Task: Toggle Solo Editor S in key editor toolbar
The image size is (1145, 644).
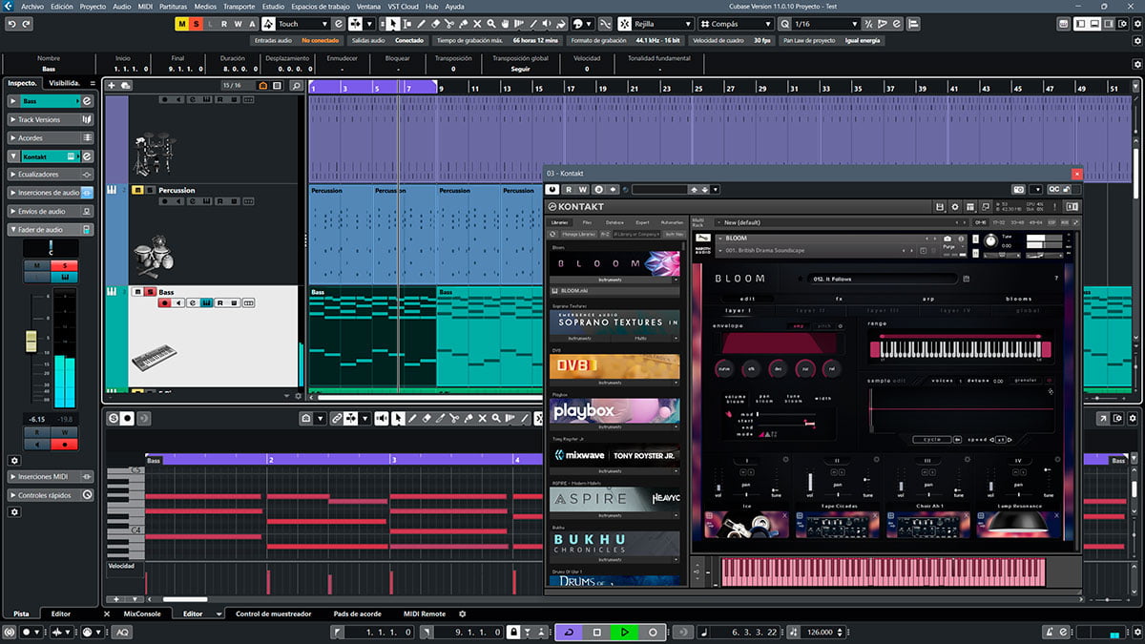Action: 113,418
